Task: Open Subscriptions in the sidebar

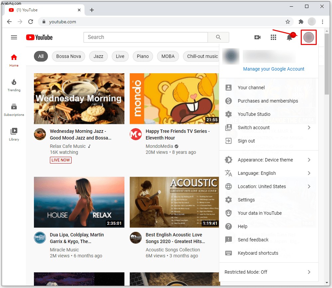Action: click(14, 110)
